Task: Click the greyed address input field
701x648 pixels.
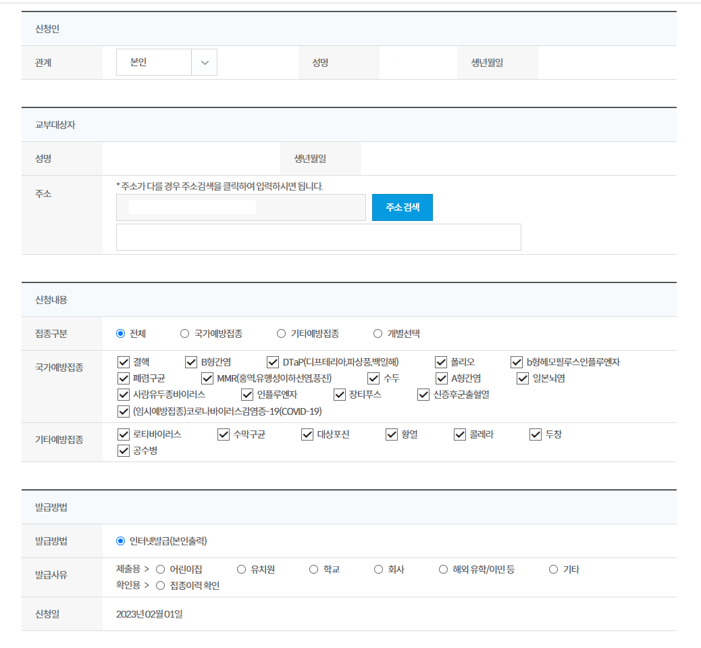Action: 241,207
